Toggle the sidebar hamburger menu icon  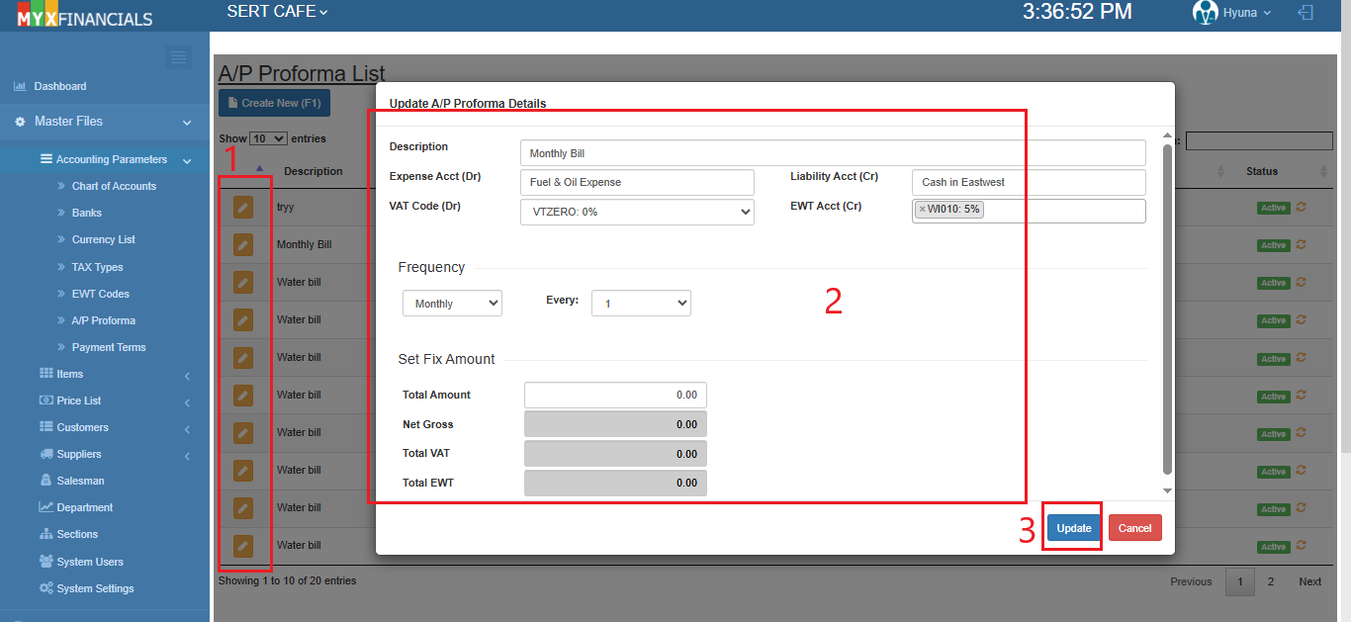[x=178, y=57]
